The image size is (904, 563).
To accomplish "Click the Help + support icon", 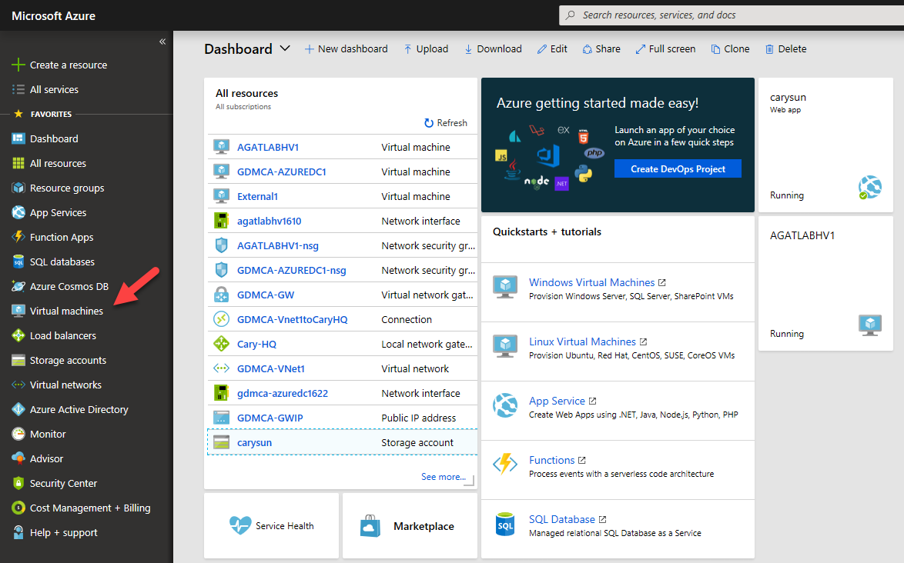I will (x=18, y=532).
